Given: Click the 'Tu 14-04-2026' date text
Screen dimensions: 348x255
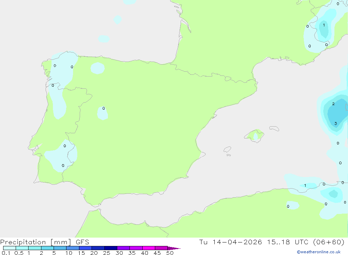Looking at the screenshot, I should pyautogui.click(x=230, y=242).
